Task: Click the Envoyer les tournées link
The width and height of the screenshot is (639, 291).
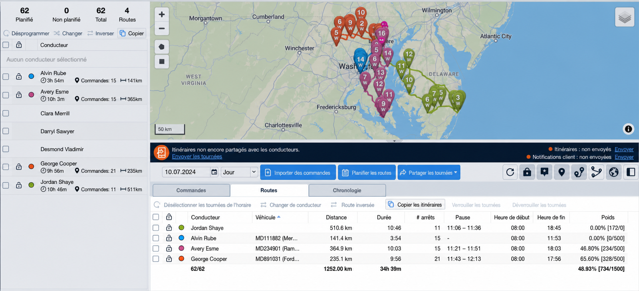Action: [197, 156]
